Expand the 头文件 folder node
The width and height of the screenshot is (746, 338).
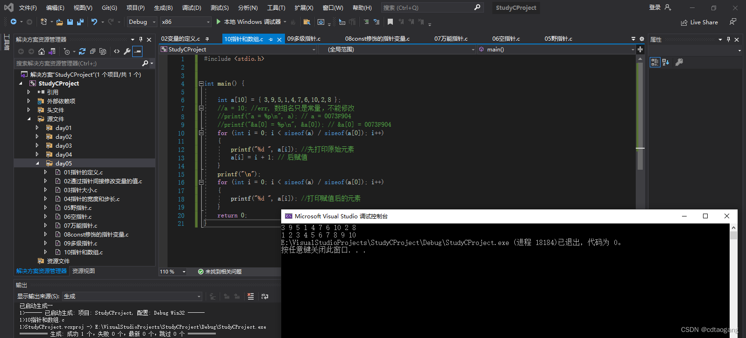(x=29, y=110)
